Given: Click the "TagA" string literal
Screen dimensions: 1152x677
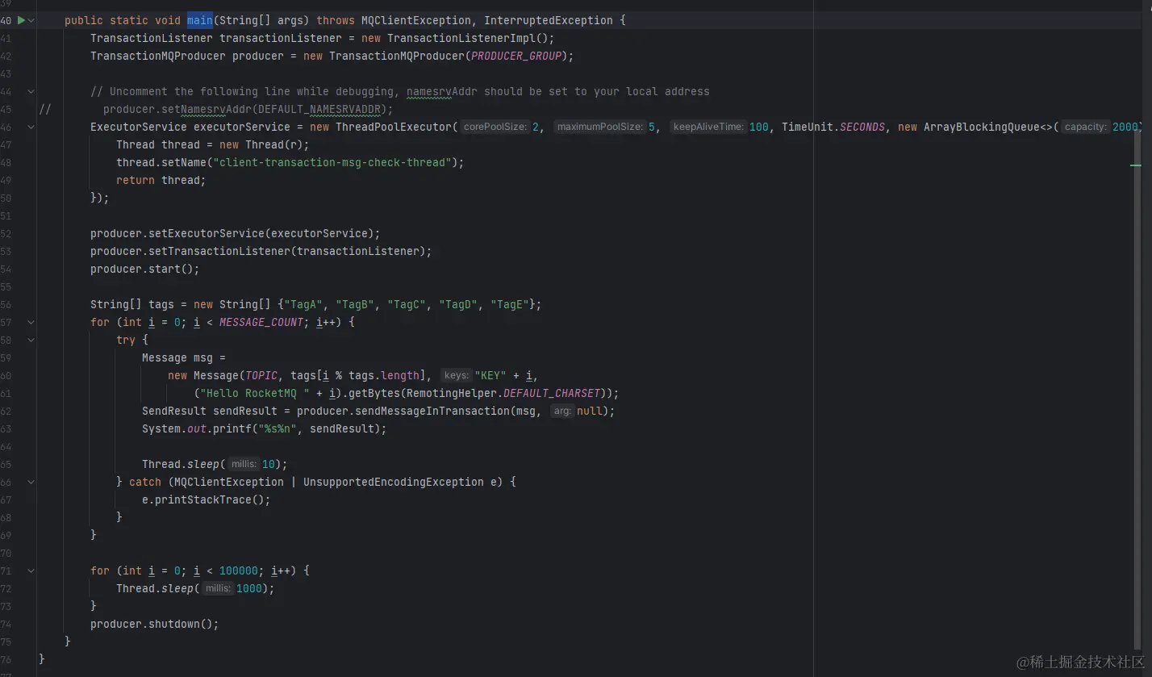Looking at the screenshot, I should [x=303, y=304].
